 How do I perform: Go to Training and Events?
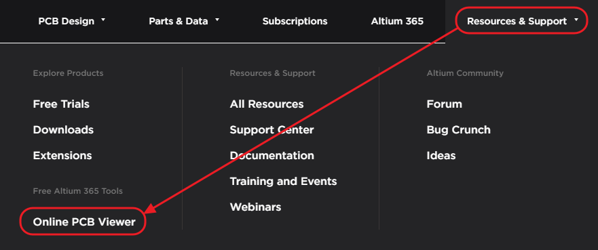click(x=283, y=182)
